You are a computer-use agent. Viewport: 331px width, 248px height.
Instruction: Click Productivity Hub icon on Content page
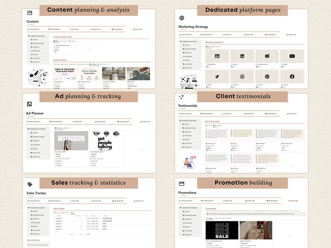[x=49, y=29]
